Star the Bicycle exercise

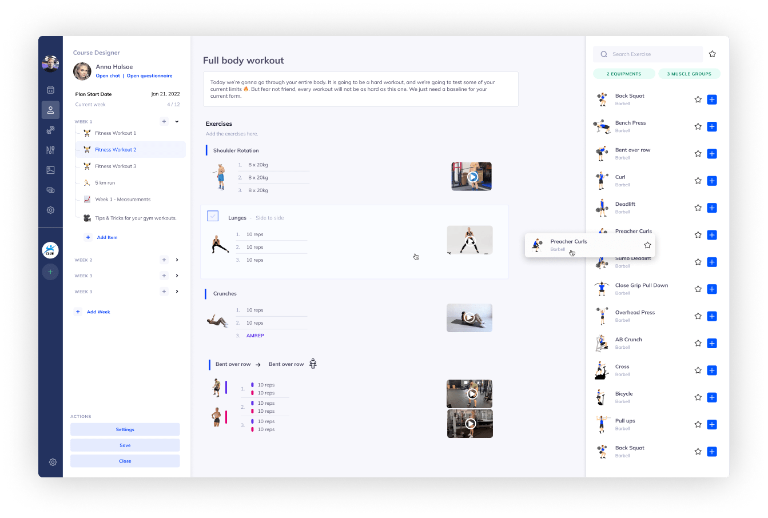(698, 397)
